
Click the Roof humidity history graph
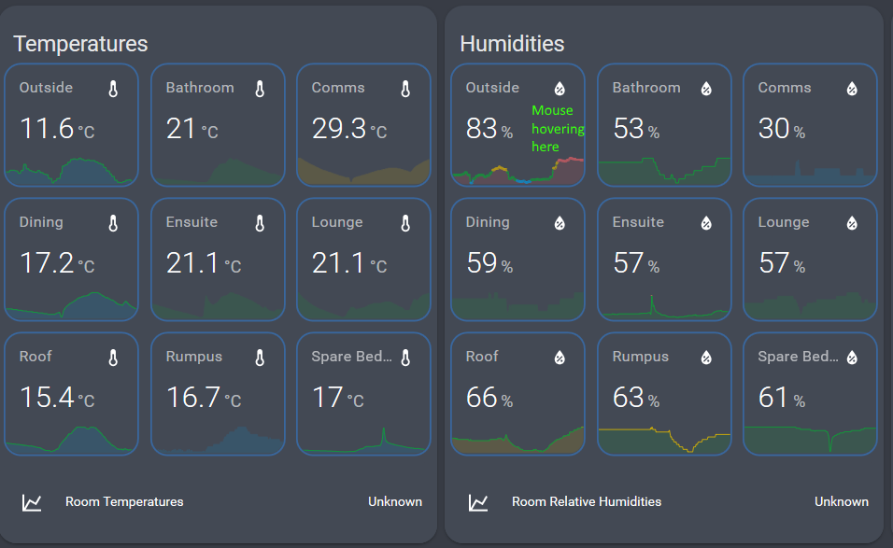point(517,441)
